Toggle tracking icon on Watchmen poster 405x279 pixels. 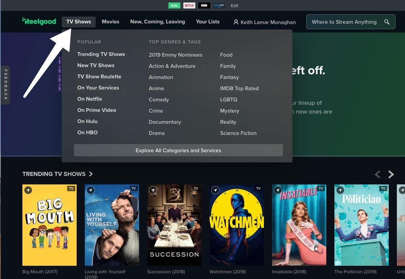coord(215,190)
